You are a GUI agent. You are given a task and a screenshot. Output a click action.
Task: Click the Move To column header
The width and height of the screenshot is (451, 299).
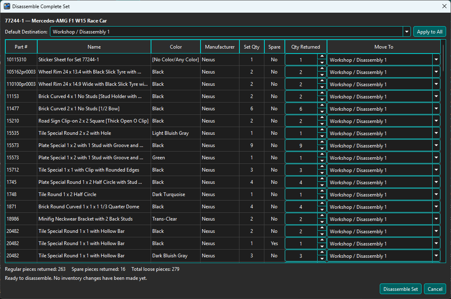coord(384,47)
